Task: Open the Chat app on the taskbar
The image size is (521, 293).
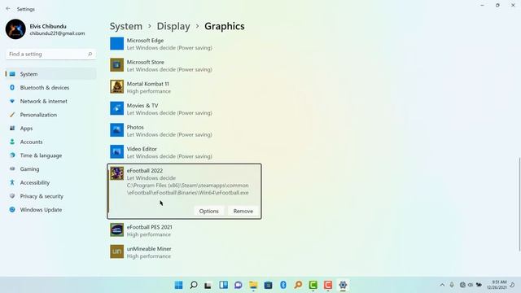Action: click(239, 285)
